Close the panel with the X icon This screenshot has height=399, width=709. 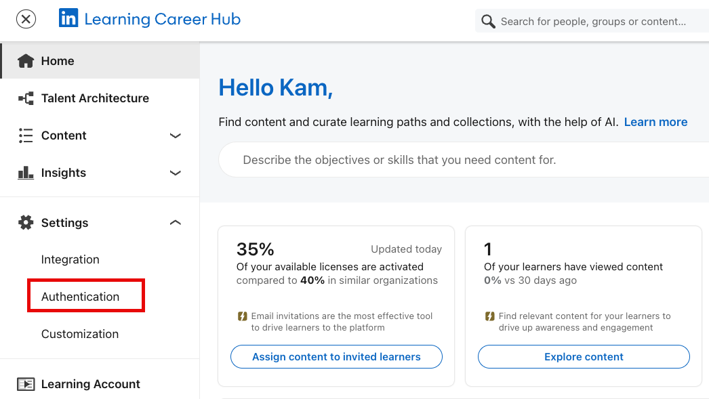click(x=26, y=19)
